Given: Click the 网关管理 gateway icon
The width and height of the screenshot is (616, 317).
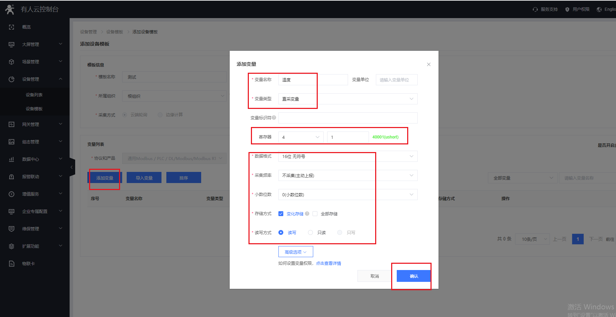Looking at the screenshot, I should click(x=11, y=125).
